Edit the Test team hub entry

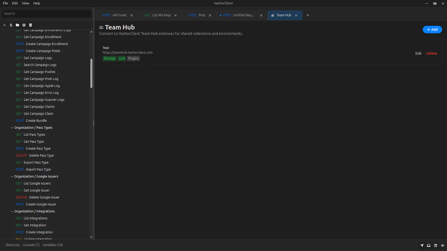(x=418, y=54)
